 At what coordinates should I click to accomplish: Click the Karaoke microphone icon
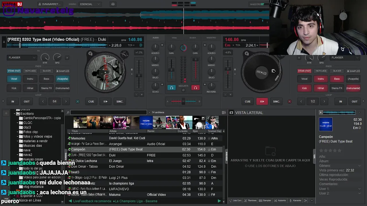tap(290, 201)
